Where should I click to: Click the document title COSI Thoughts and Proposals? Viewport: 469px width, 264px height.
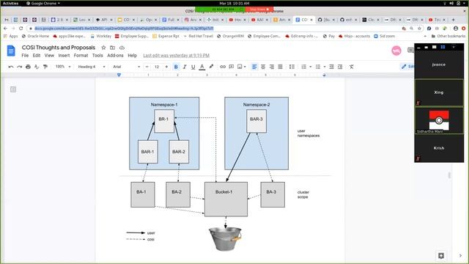pos(59,48)
